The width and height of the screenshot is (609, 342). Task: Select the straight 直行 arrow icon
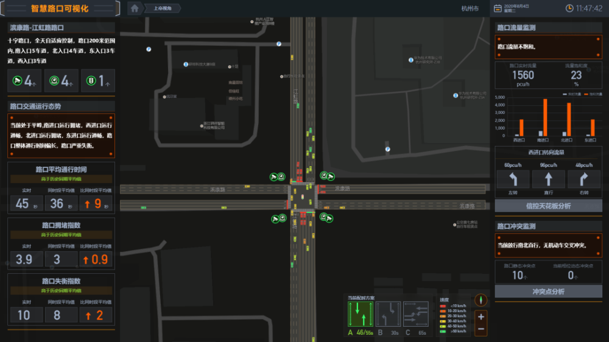tap(549, 180)
